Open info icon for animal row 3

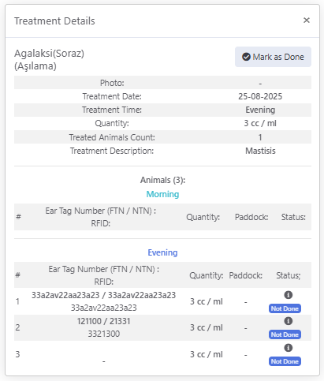coord(289,348)
